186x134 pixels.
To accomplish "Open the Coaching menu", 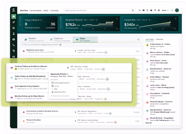I will point(54,10).
